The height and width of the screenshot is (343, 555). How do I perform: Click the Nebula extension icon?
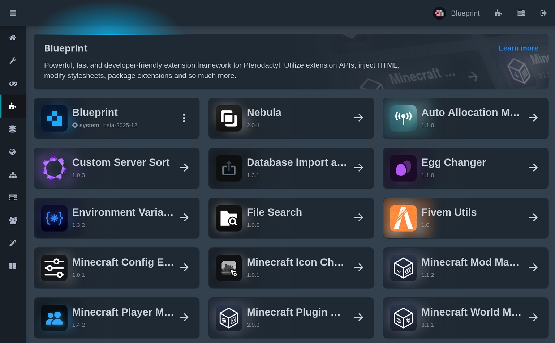(229, 118)
